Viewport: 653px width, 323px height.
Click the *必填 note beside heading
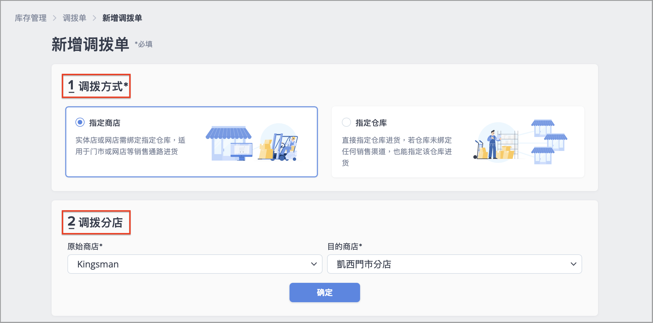tap(144, 44)
